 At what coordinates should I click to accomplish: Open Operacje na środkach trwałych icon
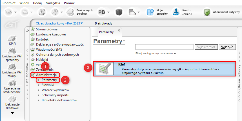point(12,83)
